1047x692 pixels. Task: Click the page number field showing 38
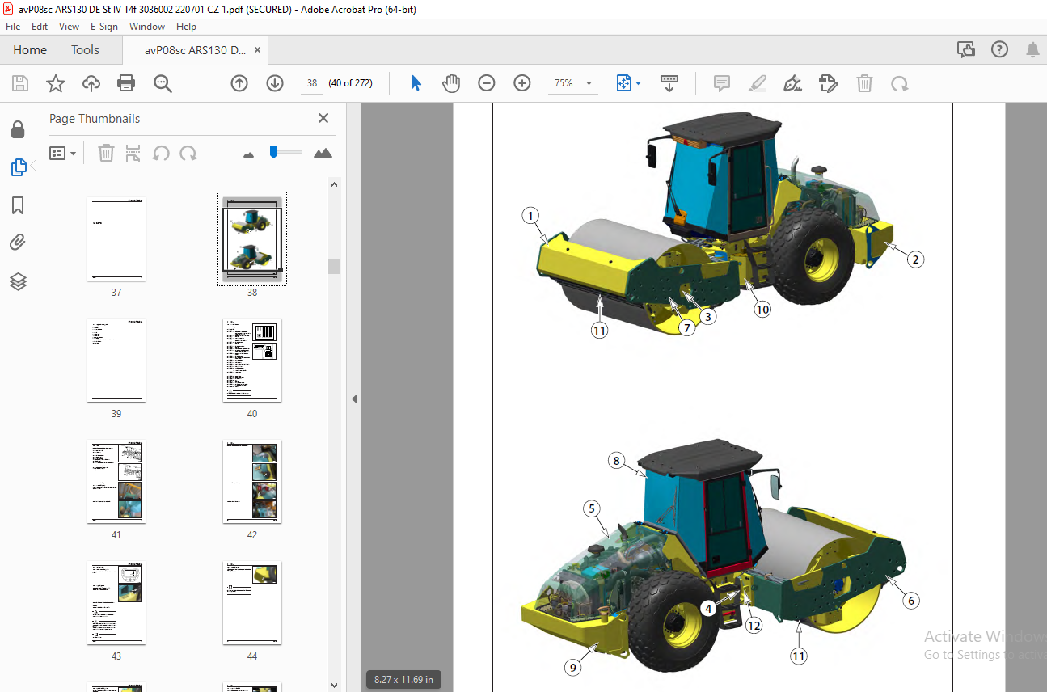coord(311,83)
